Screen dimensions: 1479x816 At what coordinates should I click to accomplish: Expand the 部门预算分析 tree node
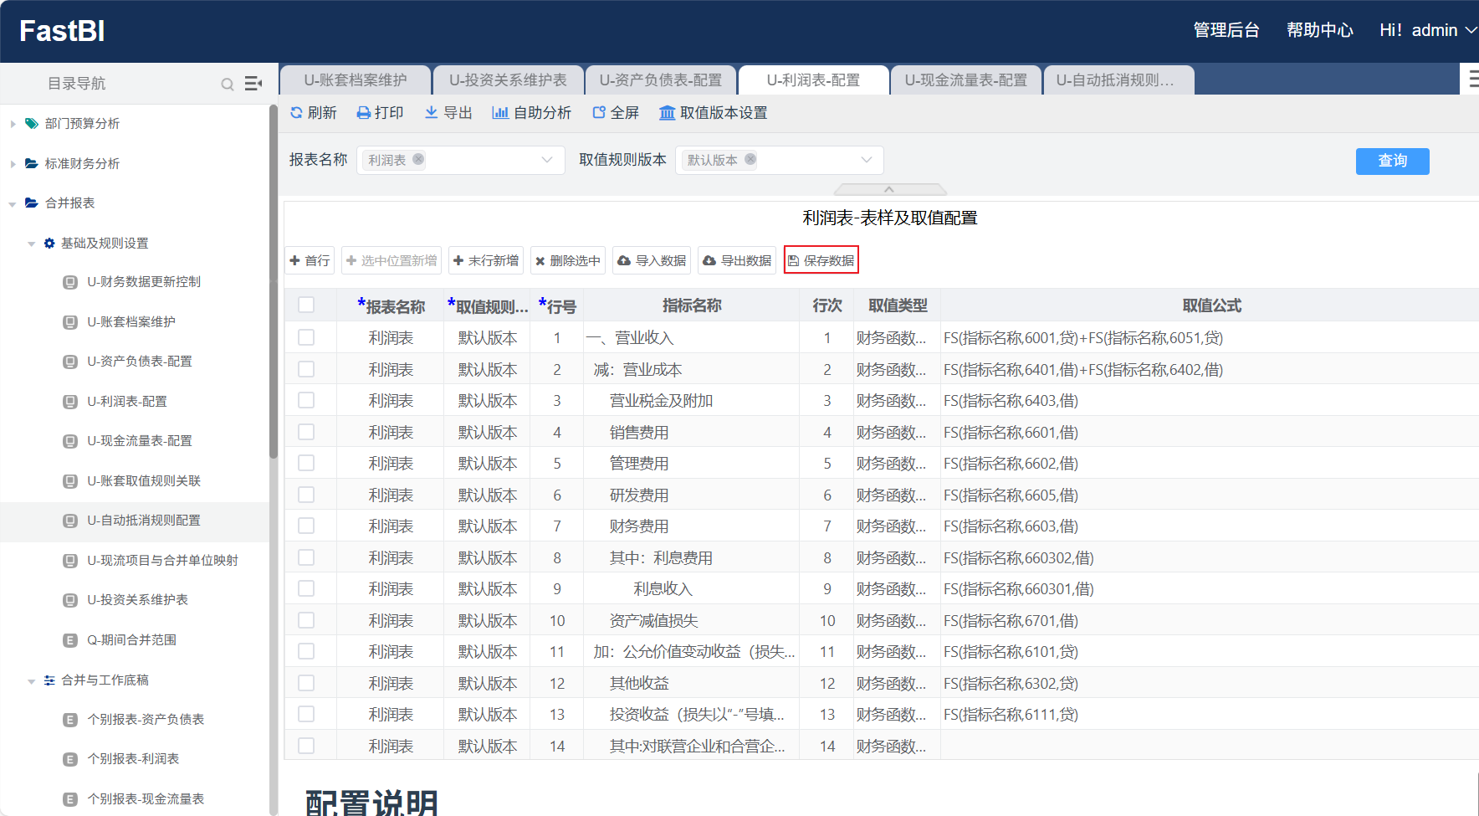coord(13,124)
